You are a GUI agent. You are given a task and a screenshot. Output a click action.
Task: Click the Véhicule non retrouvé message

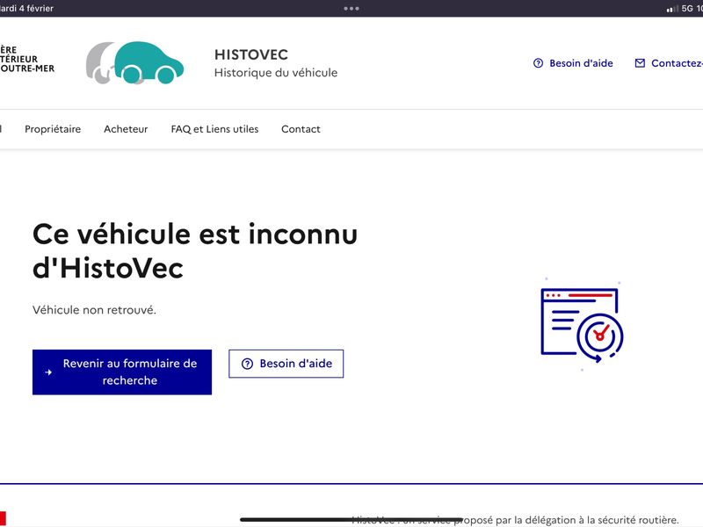pos(94,310)
